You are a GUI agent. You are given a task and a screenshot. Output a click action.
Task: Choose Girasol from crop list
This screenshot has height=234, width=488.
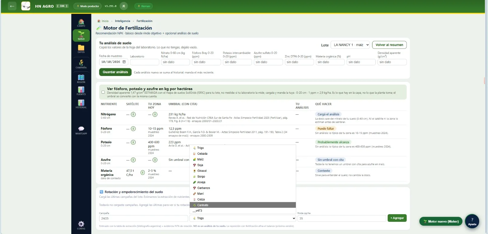tap(243, 171)
